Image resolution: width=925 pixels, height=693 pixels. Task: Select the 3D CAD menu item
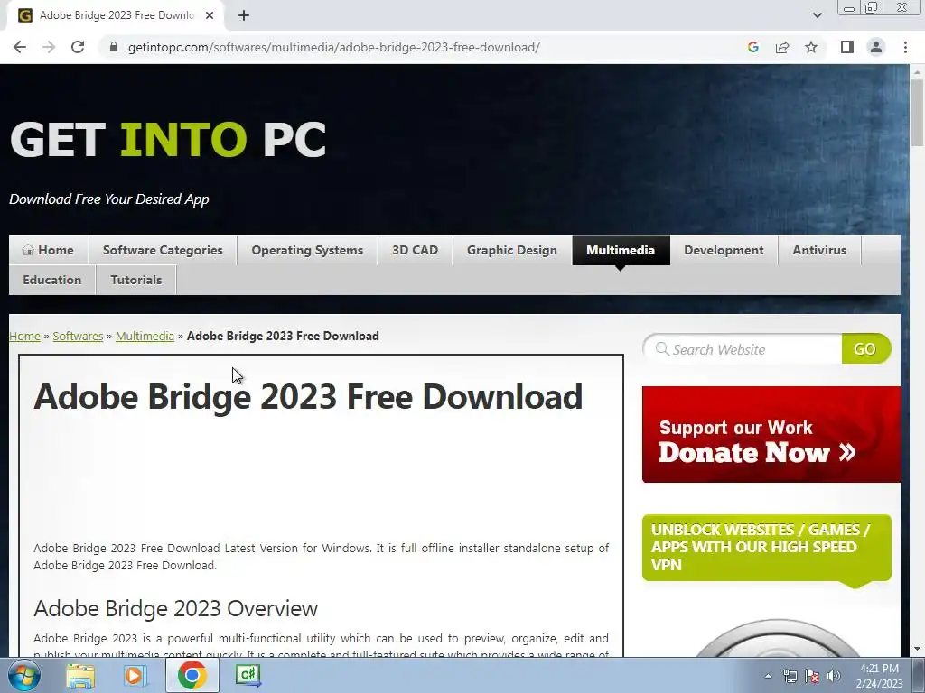[416, 250]
